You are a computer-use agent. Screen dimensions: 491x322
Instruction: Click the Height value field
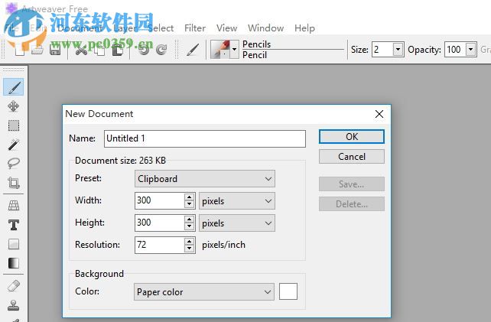160,223
